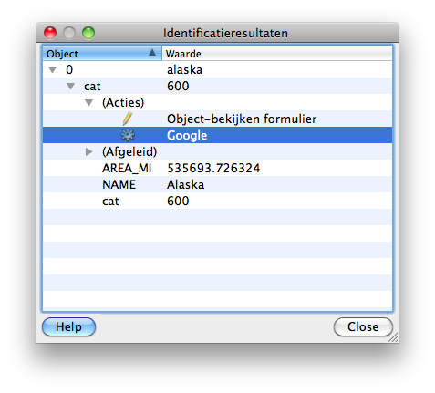Click the 535693.726324 value
The width and height of the screenshot is (435, 393).
(x=213, y=168)
